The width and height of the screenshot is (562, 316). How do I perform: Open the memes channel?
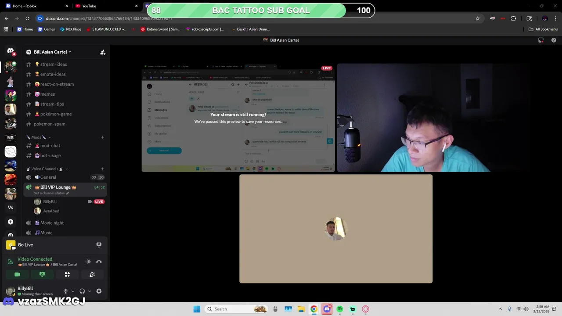(x=65, y=94)
